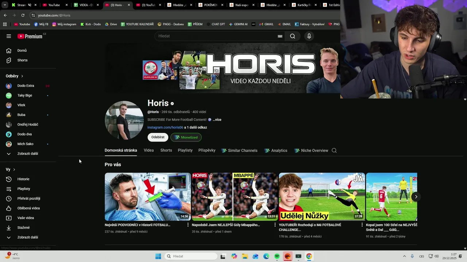The width and height of the screenshot is (467, 262).
Task: Open YOUTUBE KALENDÁŘ bookmark
Action: click(x=137, y=24)
